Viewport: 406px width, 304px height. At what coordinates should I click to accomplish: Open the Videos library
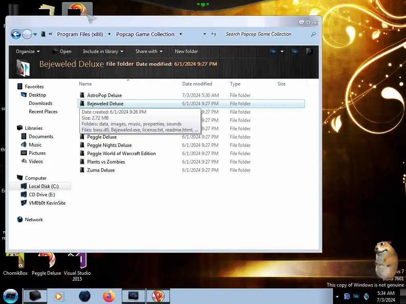[x=36, y=161]
